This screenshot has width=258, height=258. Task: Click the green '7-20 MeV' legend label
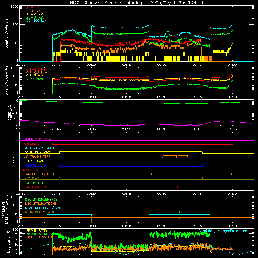(x=35, y=79)
